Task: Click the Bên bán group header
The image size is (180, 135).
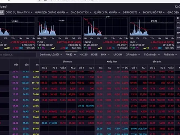Action: [x=156, y=61]
